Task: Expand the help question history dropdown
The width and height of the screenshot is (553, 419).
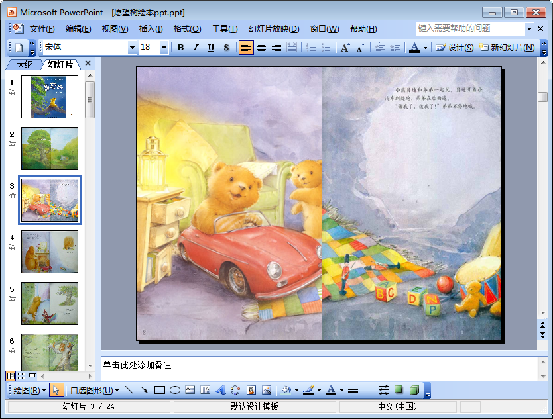Action: [x=529, y=28]
